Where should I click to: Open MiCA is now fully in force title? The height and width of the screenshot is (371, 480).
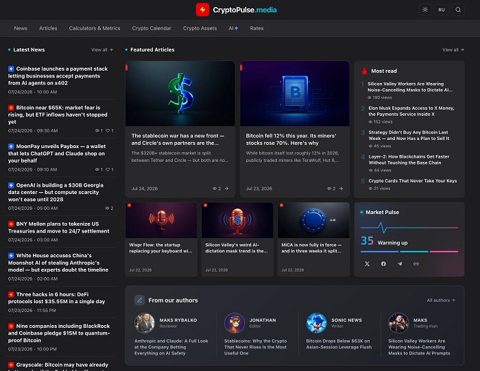[311, 248]
